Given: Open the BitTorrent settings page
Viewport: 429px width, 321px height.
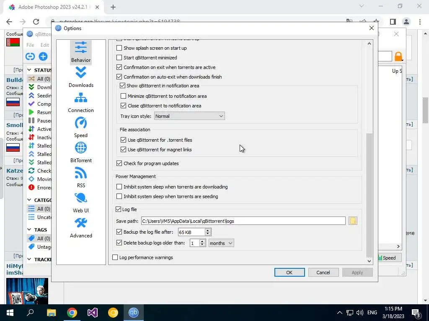Looking at the screenshot, I should [x=81, y=152].
